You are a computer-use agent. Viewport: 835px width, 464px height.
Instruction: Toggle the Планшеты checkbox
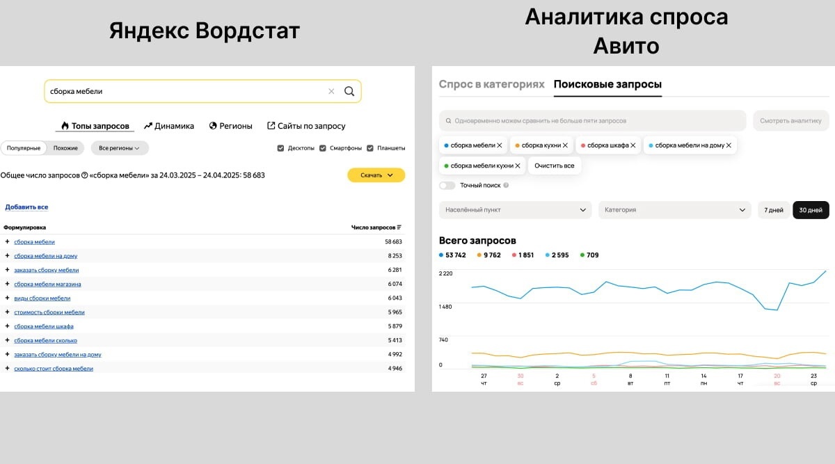370,148
